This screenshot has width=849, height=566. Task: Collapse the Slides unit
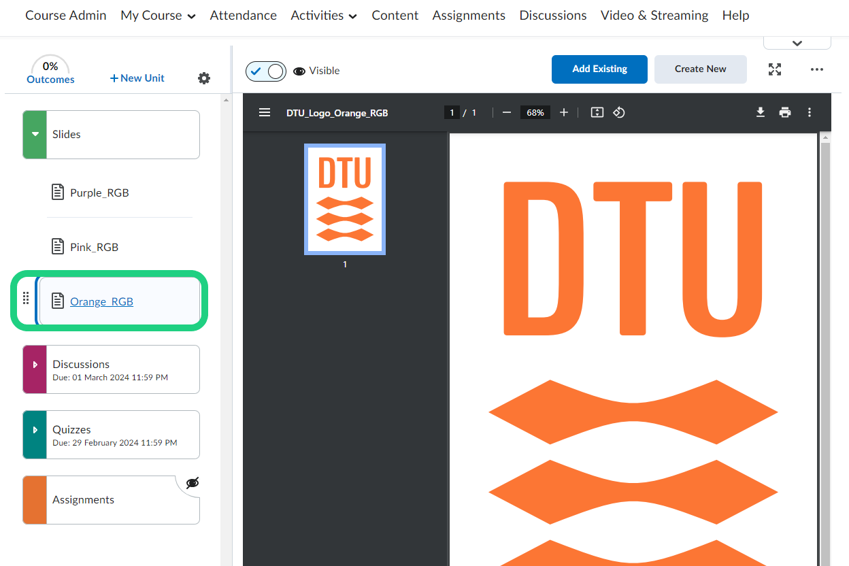(x=35, y=135)
